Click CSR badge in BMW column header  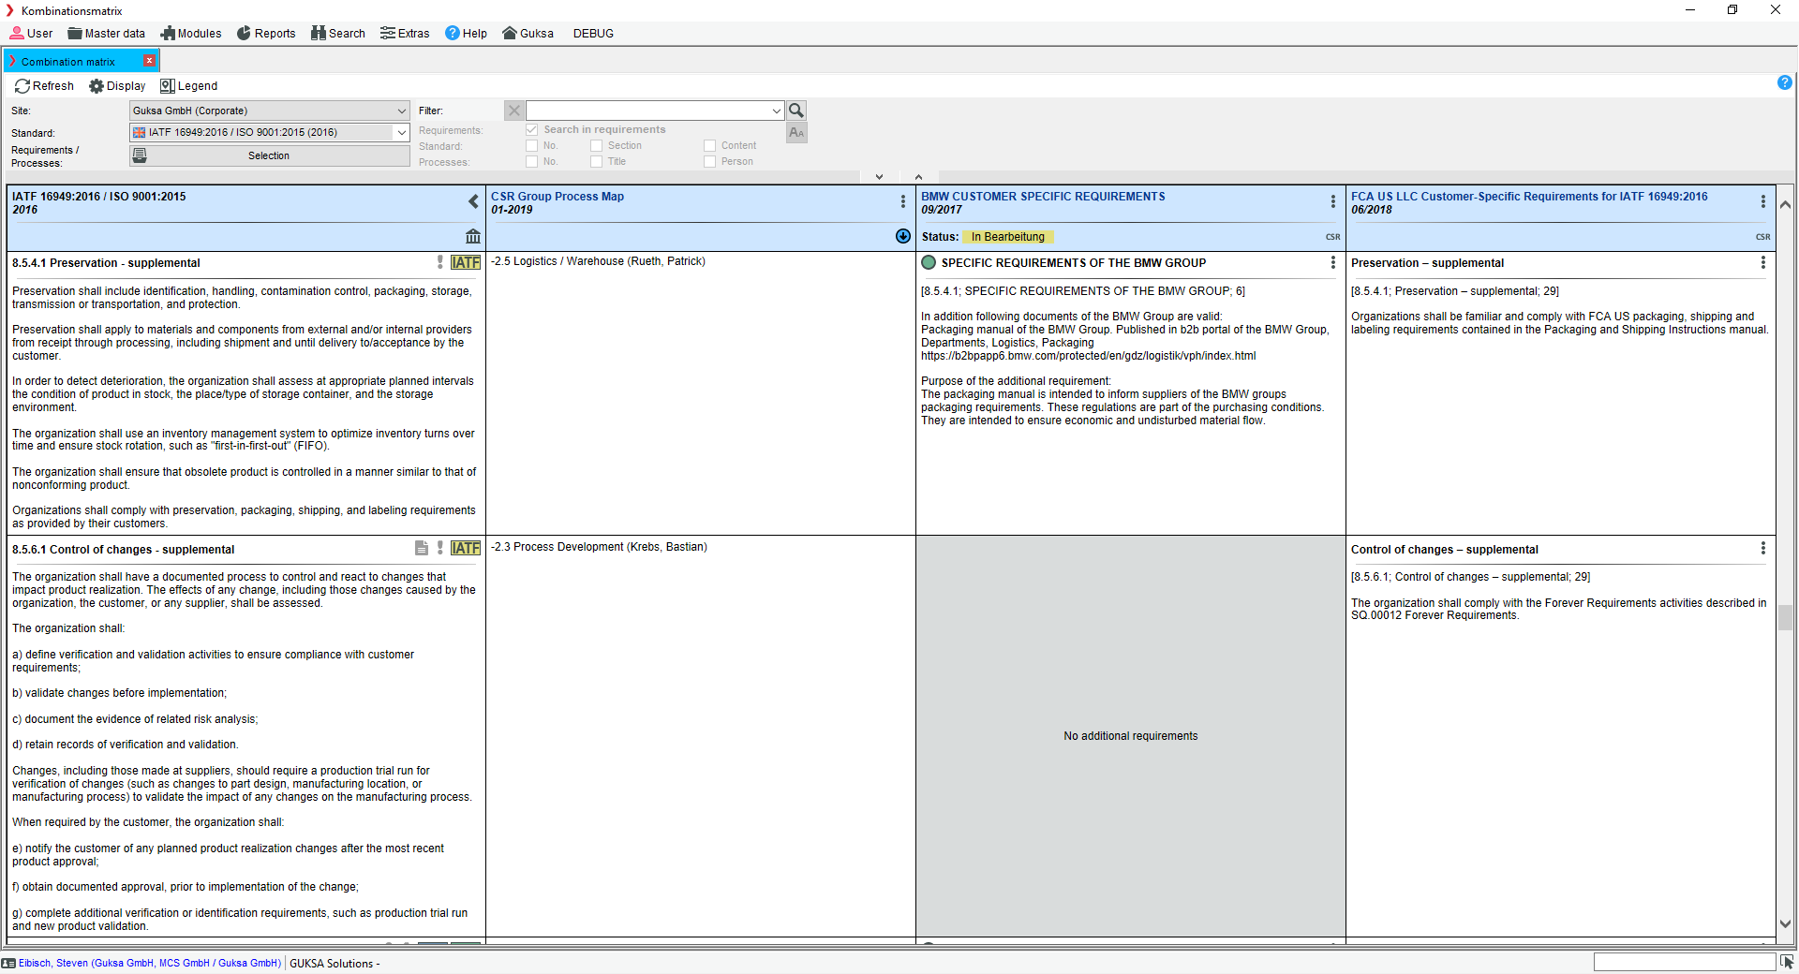coord(1332,238)
